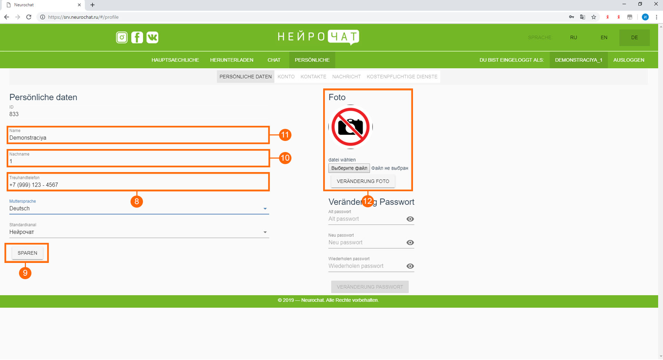This screenshot has height=360, width=663.
Task: Click the VERÄNDERUNG FOTO button
Action: click(363, 181)
